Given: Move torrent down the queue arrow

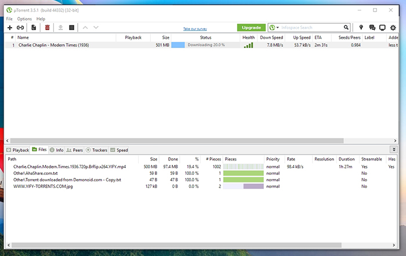Looking at the screenshot, I should 96,27.
